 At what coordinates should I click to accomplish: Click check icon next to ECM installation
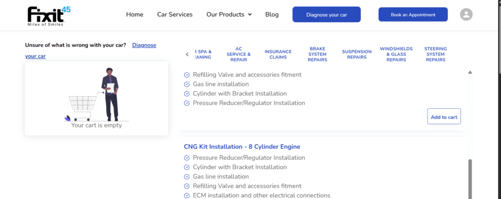186,196
